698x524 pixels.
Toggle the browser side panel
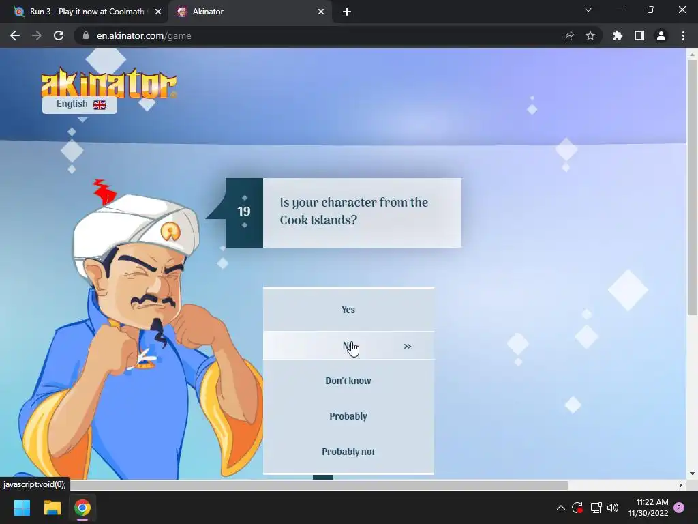tap(639, 35)
